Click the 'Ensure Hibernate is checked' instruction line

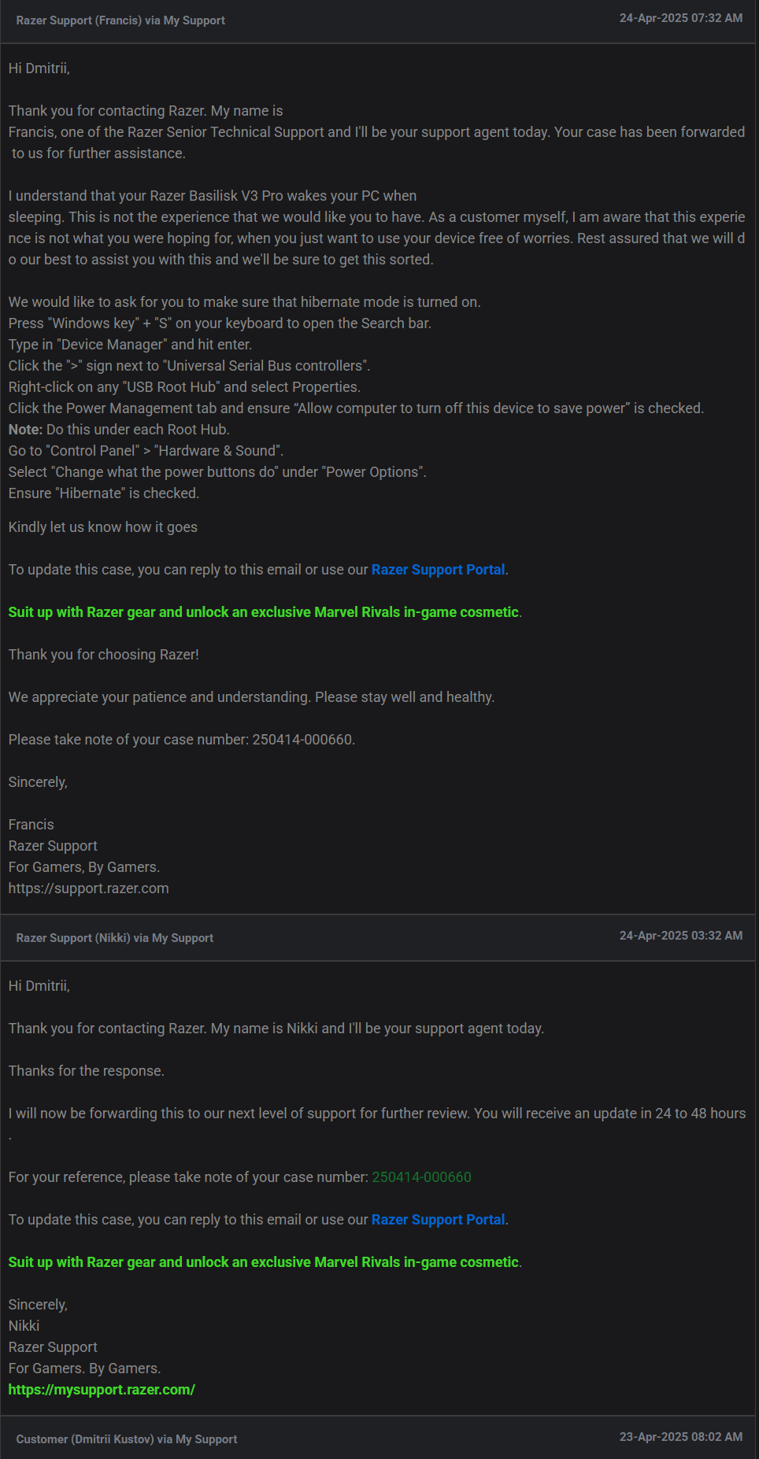[104, 493]
